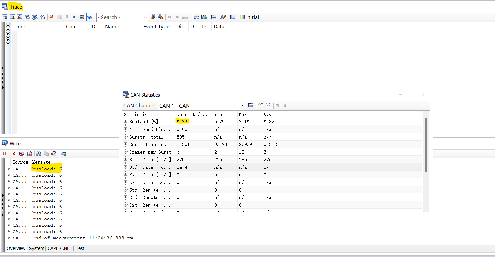495x257 pixels.
Task: Click the red X clear icon in Trace toolbar
Action: click(x=52, y=17)
